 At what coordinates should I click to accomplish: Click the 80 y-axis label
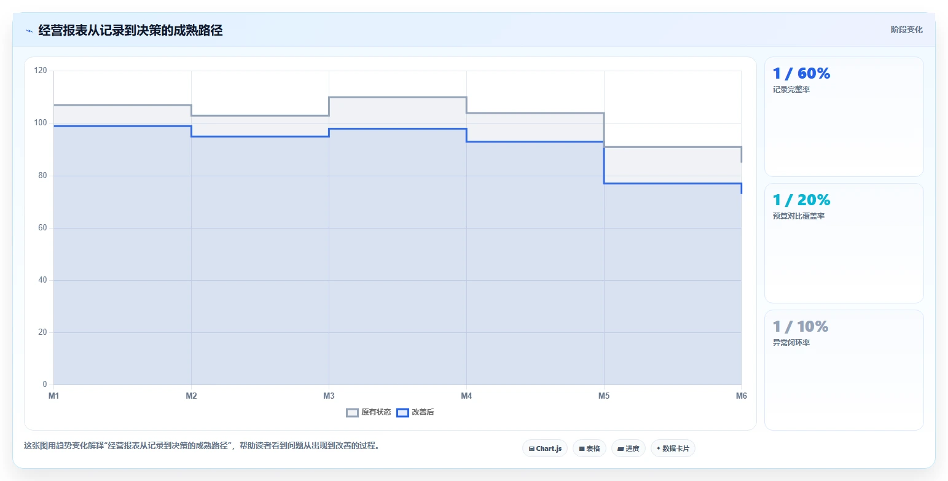[42, 176]
